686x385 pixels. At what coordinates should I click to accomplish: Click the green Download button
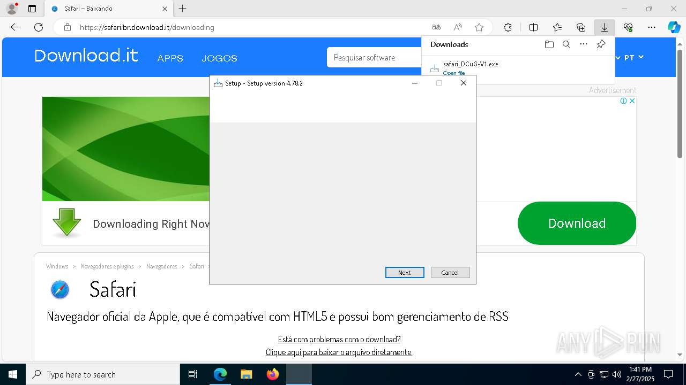[577, 223]
